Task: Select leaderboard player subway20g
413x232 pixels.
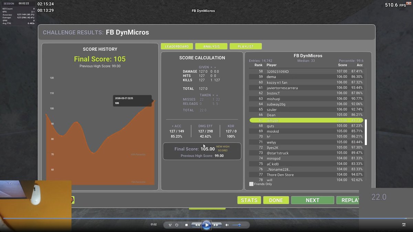Action: coord(306,104)
